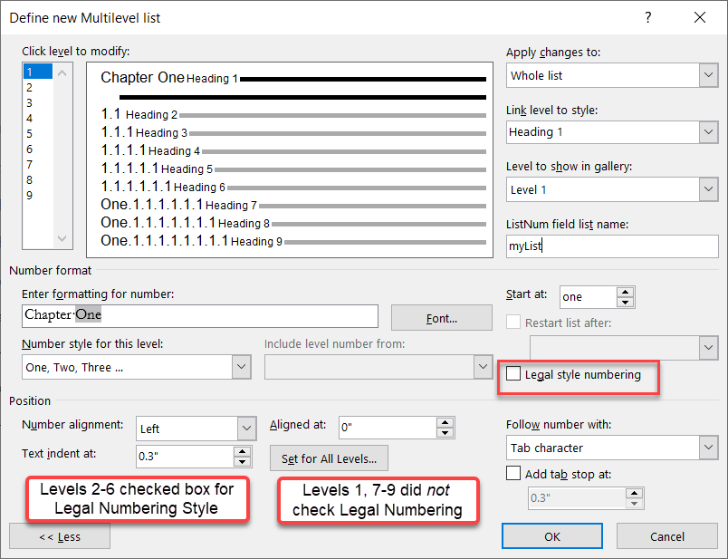Decrease the Text indent at value
The height and width of the screenshot is (559, 728).
243,462
